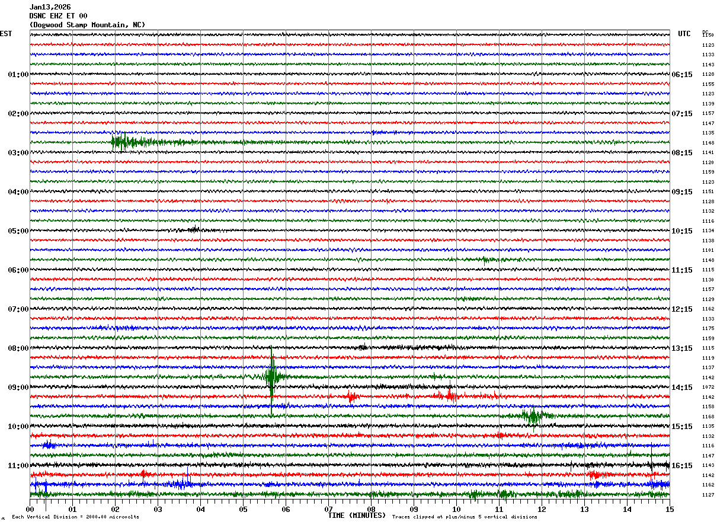Screen dimensions: 717x525
Task: Select the 11:00 EST row label
Action: click(x=18, y=466)
